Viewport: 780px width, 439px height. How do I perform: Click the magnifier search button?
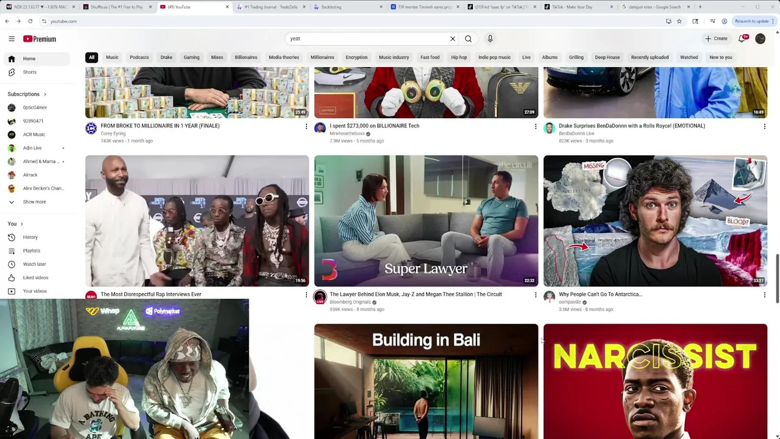point(468,39)
